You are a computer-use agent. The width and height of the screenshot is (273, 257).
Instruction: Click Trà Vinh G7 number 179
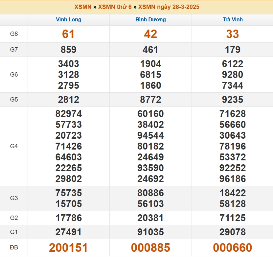(233, 50)
